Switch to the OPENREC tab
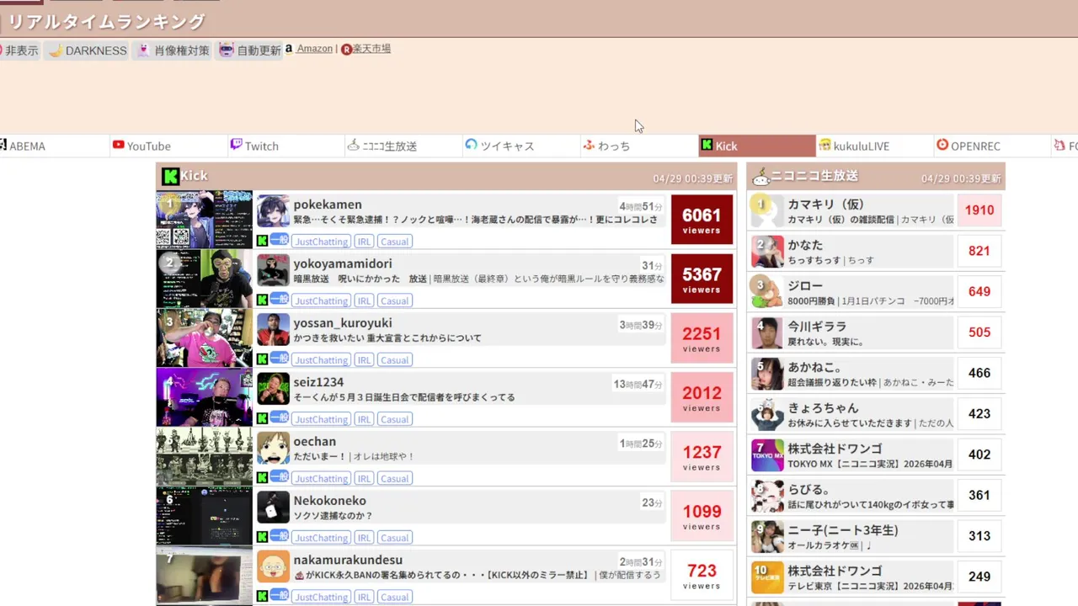The width and height of the screenshot is (1078, 606). click(x=993, y=146)
